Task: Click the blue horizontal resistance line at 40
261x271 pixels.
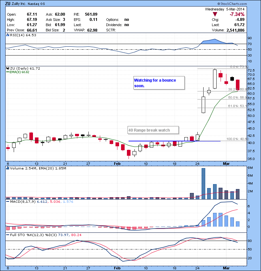Action: (175, 141)
